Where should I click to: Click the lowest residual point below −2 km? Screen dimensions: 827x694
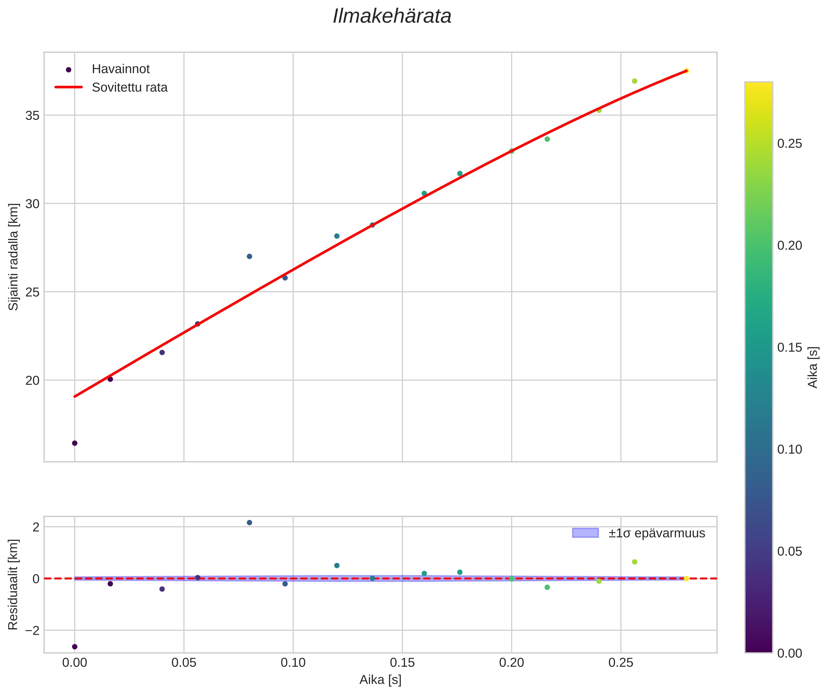pos(75,646)
